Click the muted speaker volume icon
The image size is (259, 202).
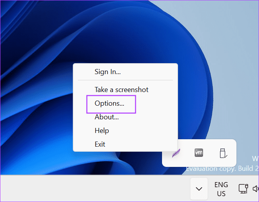pos(256,189)
